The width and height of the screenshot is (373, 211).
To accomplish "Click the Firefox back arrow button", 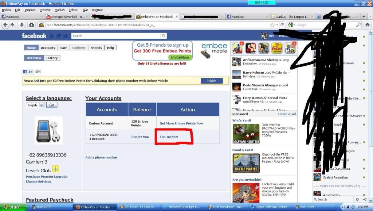I will click(x=5, y=25).
